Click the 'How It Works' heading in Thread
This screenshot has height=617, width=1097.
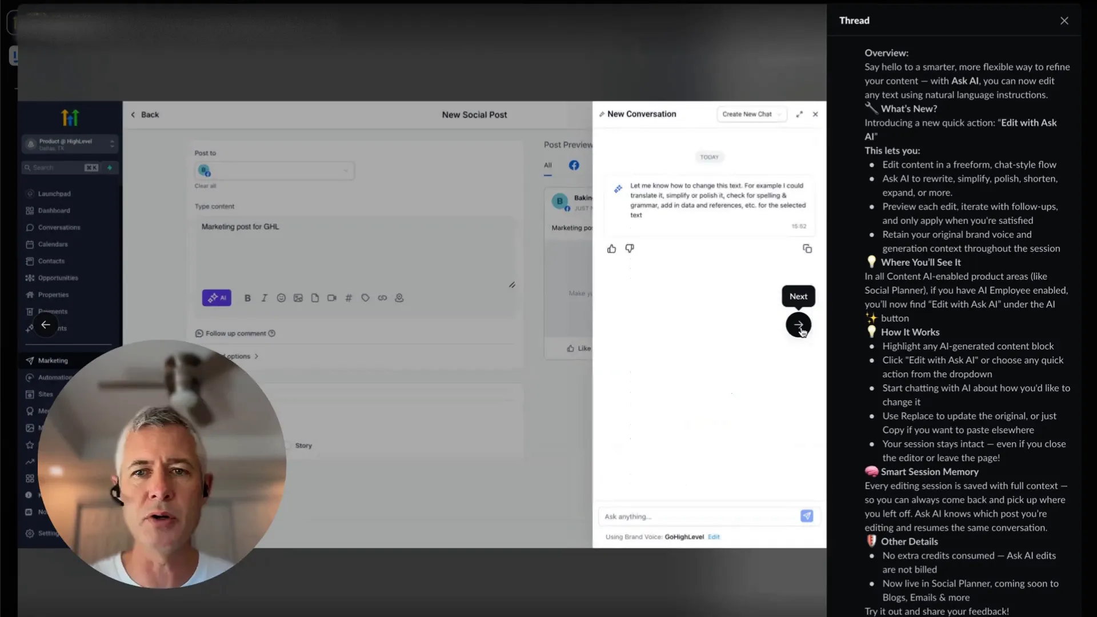[x=910, y=332]
